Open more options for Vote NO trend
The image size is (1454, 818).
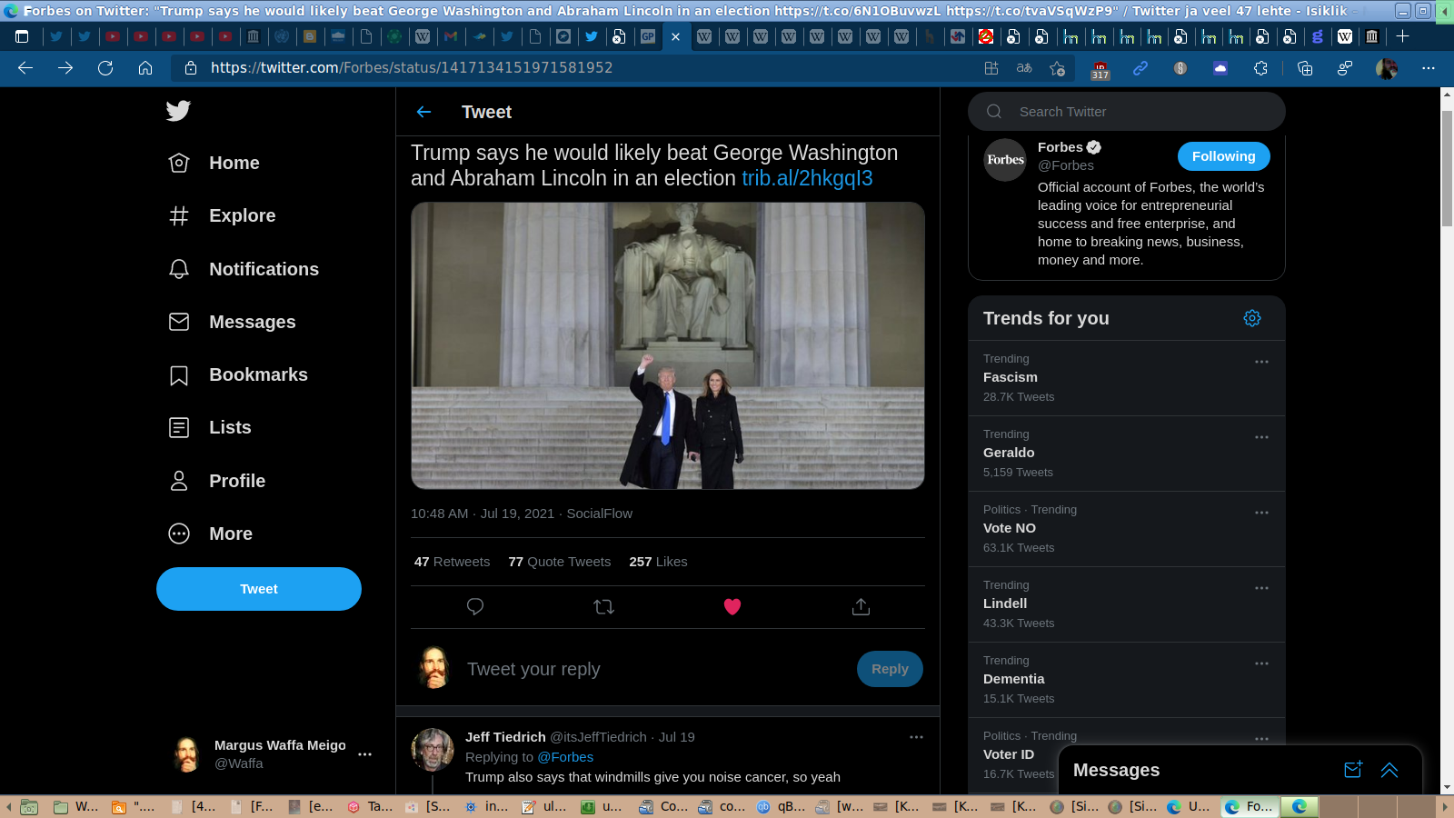[1261, 513]
